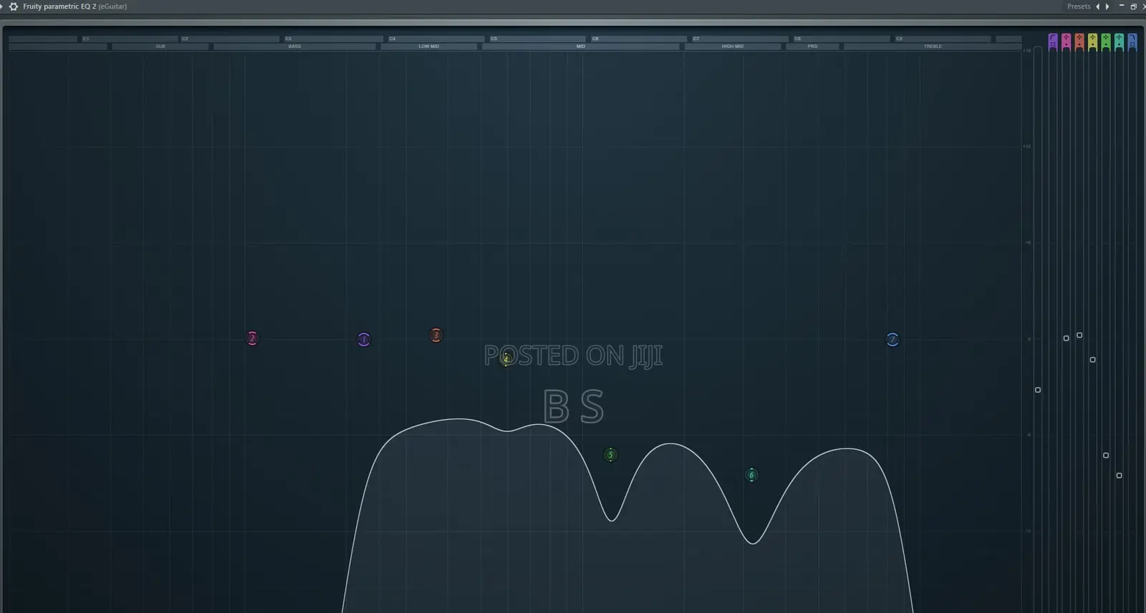
Task: Click the HIGH MID frequency range label
Action: point(733,46)
